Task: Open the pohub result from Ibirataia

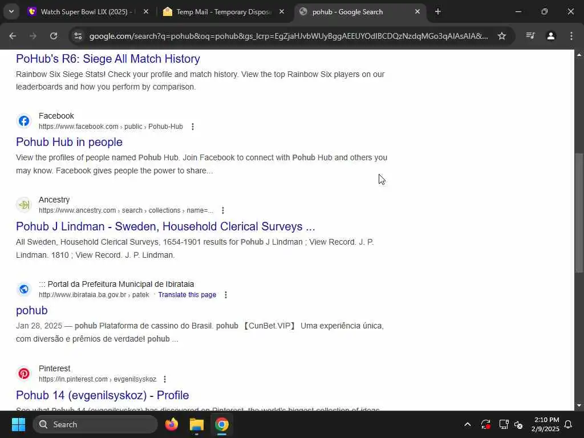Action: pyautogui.click(x=32, y=311)
